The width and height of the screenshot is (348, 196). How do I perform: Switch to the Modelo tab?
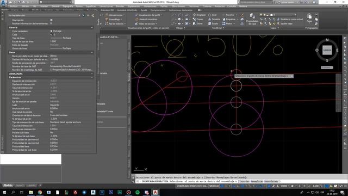coord(8,185)
